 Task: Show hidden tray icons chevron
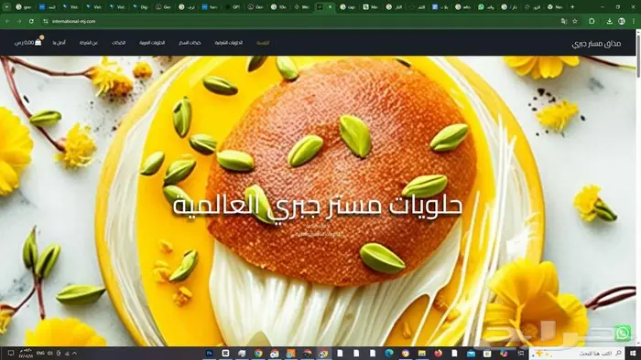tap(74, 353)
